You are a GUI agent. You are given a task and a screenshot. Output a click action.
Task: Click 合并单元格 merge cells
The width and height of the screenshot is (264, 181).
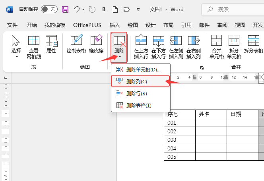[x=217, y=47]
